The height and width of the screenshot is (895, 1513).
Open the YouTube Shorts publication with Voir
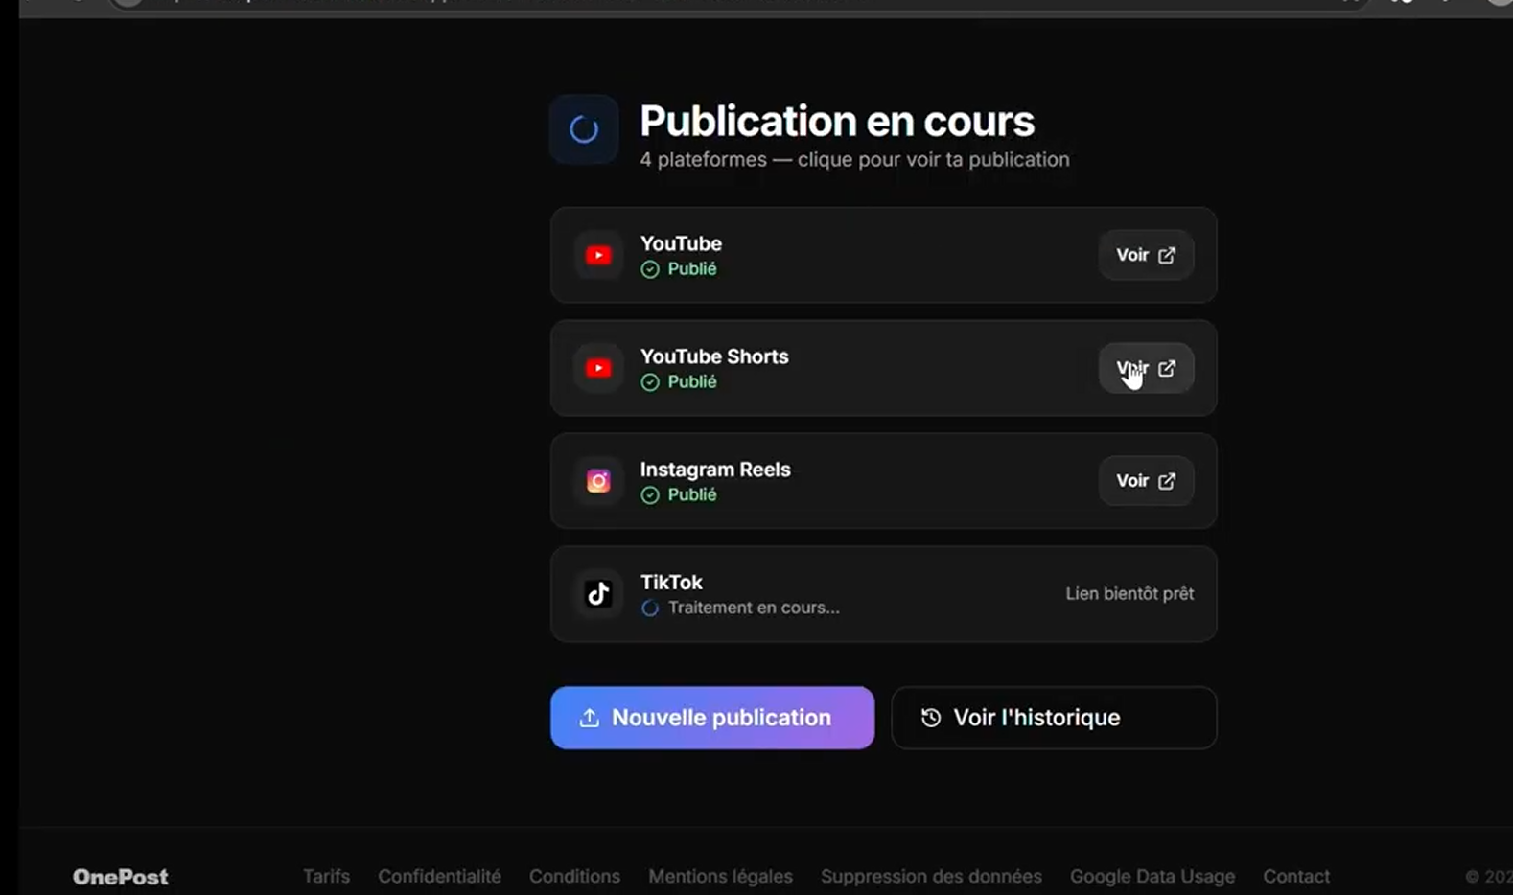[1146, 368]
